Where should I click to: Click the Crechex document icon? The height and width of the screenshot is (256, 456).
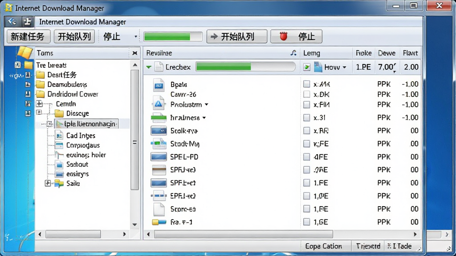point(159,67)
